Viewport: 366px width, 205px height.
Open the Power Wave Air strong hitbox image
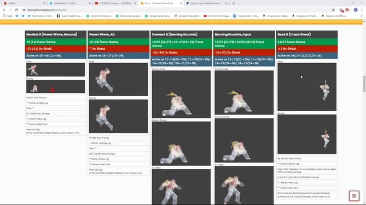118,116
